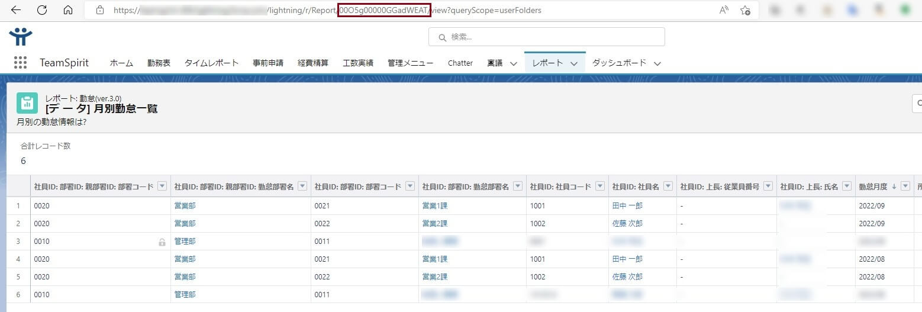The width and height of the screenshot is (922, 312).
Task: Open the 稟議 tab dropdown chevron
Action: point(513,63)
